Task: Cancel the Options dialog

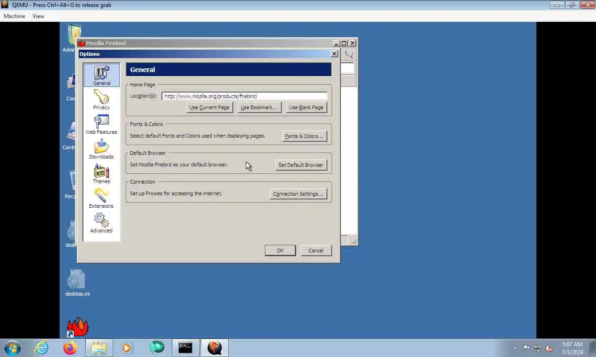Action: click(316, 251)
